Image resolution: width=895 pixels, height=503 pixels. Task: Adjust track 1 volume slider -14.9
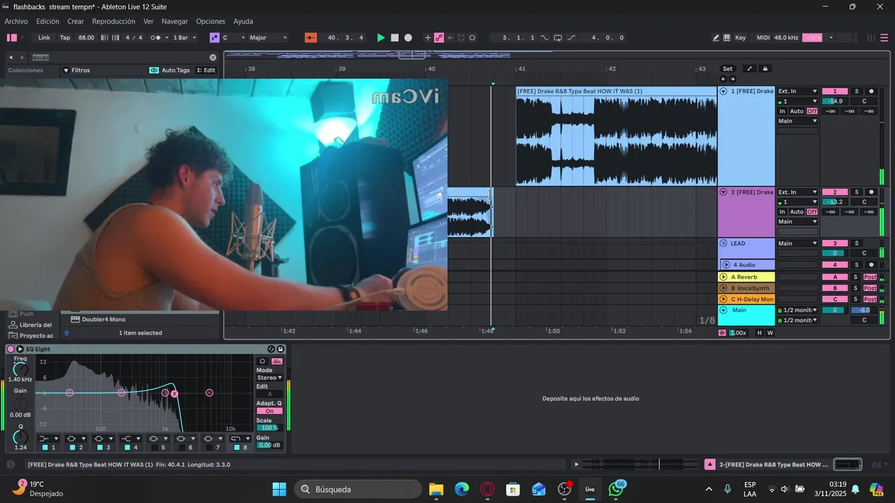834,101
